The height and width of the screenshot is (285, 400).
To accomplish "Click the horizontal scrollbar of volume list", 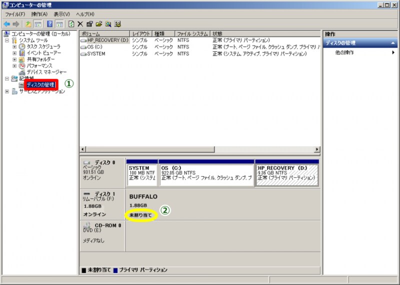I will [200, 149].
